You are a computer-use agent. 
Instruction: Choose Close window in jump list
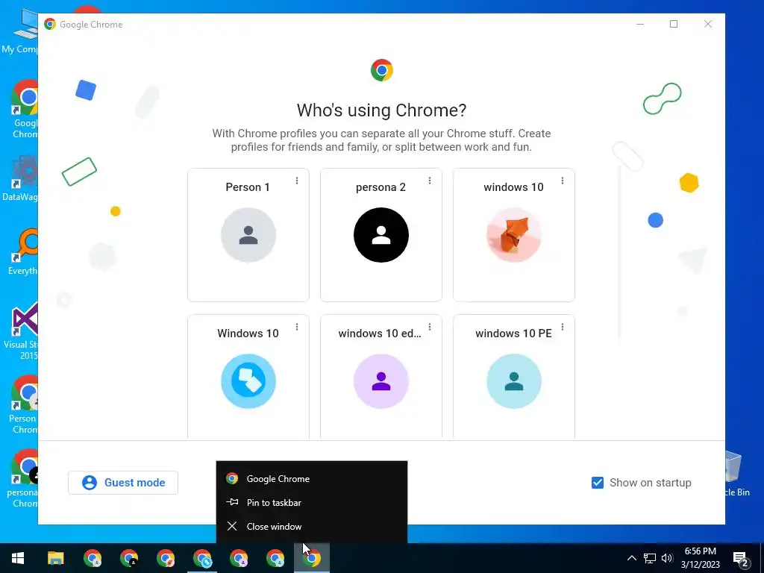[x=312, y=526]
